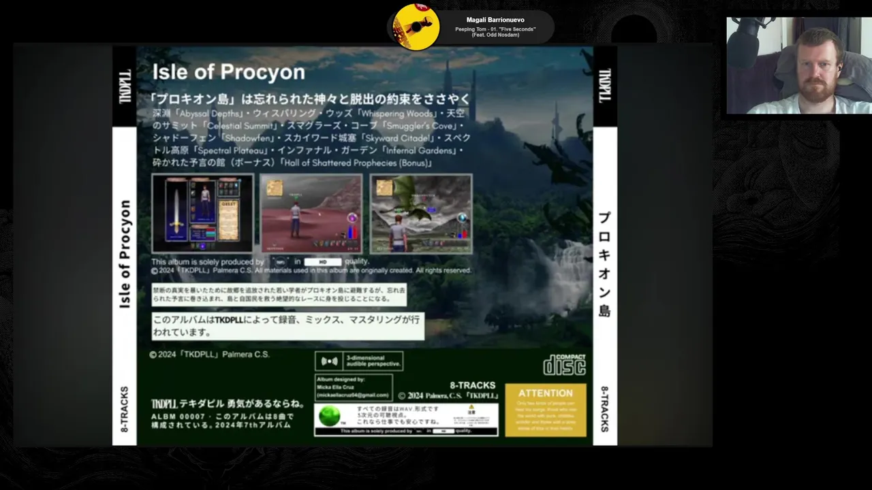Click the 'Magali Barrionuevo' name text
872x490 pixels.
495,20
